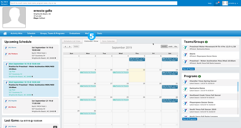Click YMCA logo of Chandler Ymca Spring Soccer
Viewport: 241px width, 128px height.
click(x=185, y=82)
